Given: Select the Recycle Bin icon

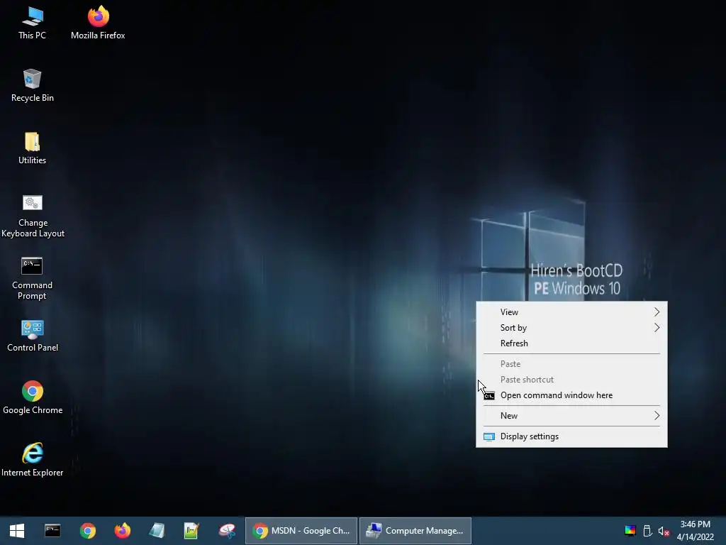Looking at the screenshot, I should 32,86.
